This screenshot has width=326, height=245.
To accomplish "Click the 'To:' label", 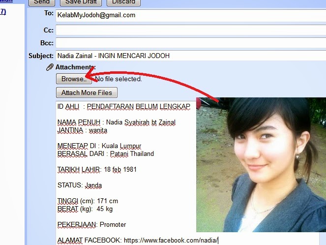I will pyautogui.click(x=49, y=13).
